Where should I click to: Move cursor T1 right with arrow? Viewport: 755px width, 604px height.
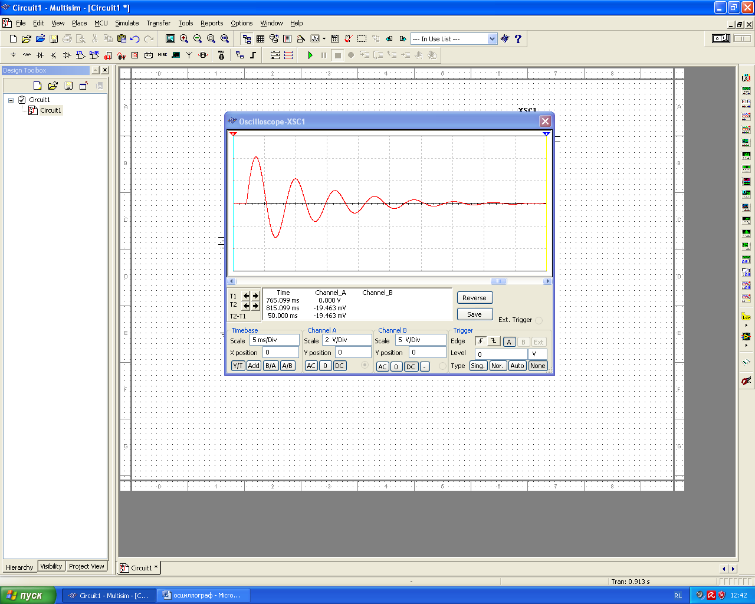[255, 296]
